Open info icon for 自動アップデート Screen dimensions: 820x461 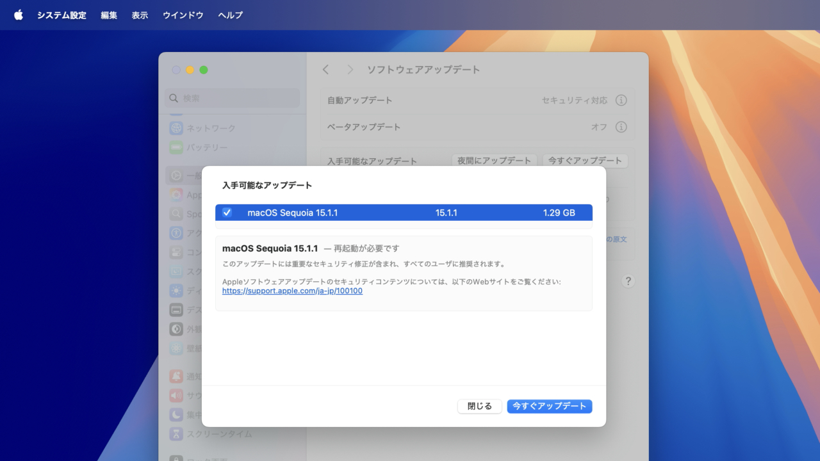[621, 100]
